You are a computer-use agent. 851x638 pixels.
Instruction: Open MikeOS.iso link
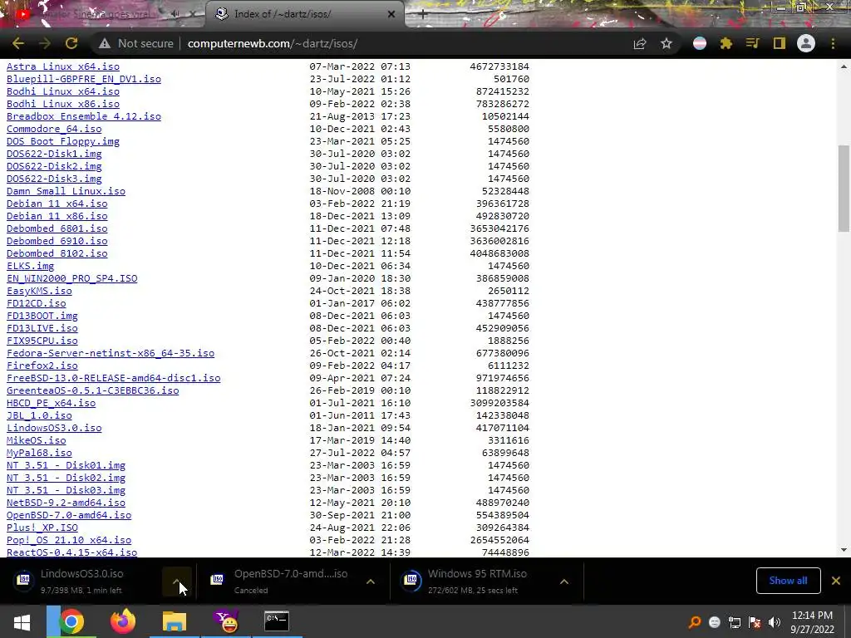coord(36,440)
